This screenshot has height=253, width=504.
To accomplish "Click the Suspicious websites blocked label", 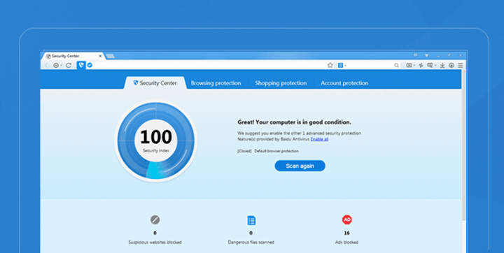I will click(155, 243).
